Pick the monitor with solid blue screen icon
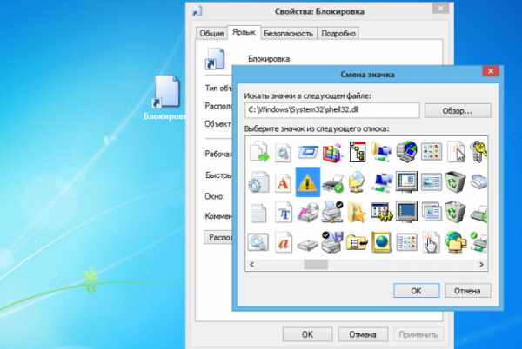The height and width of the screenshot is (349, 522). (x=406, y=212)
